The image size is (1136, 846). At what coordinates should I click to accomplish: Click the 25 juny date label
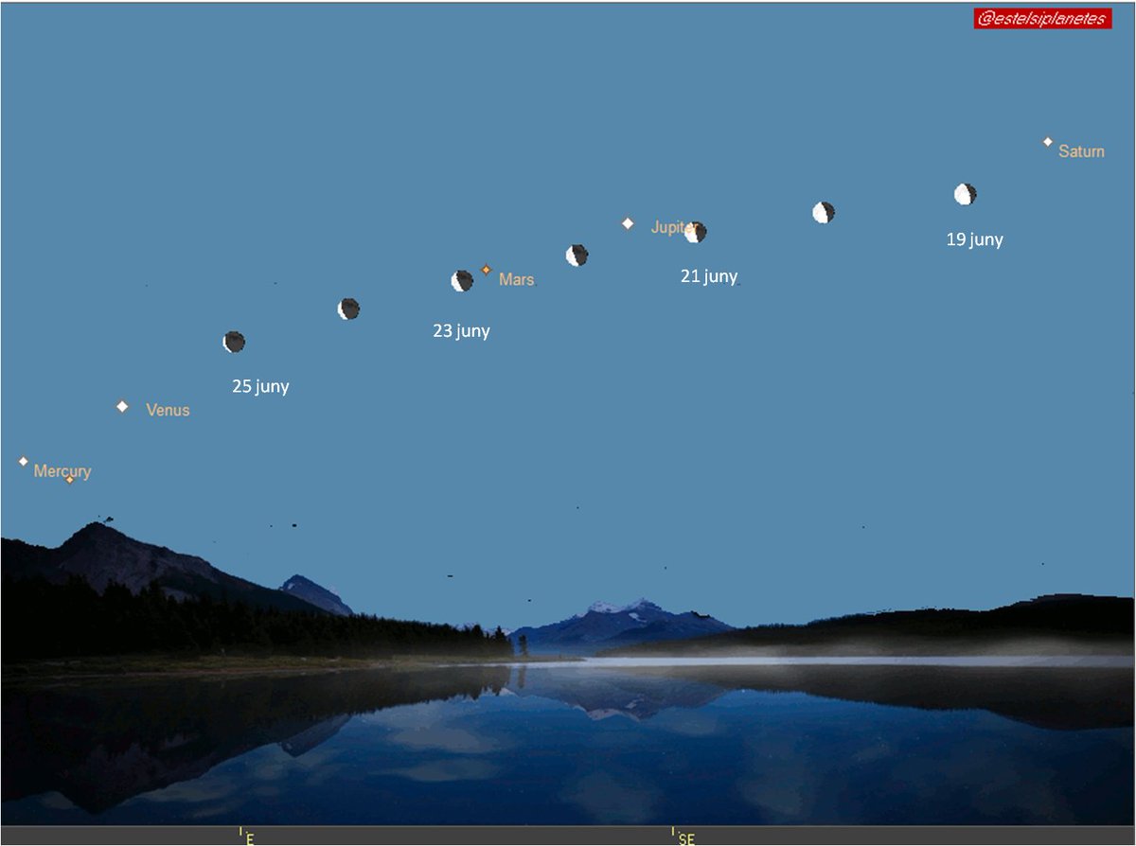point(260,386)
